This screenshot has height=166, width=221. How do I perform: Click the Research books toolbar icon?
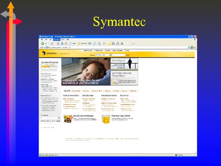tap(113, 43)
